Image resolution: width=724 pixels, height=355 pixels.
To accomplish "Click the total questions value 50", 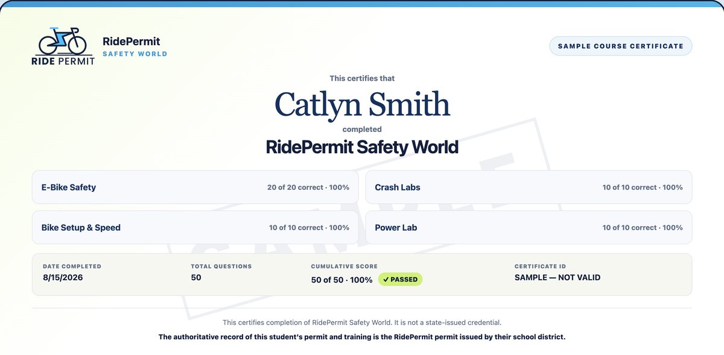I will click(x=196, y=278).
